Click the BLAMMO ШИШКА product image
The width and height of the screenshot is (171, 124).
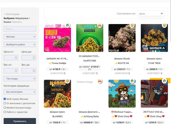coord(57,94)
